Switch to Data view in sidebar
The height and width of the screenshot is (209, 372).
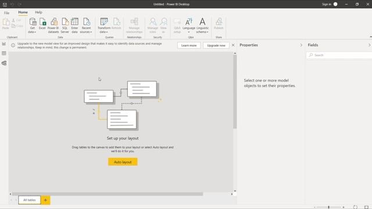(4, 53)
